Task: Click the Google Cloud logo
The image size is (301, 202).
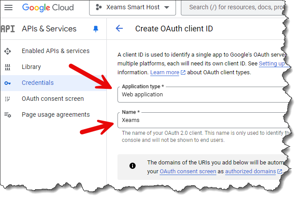Action: point(48,8)
